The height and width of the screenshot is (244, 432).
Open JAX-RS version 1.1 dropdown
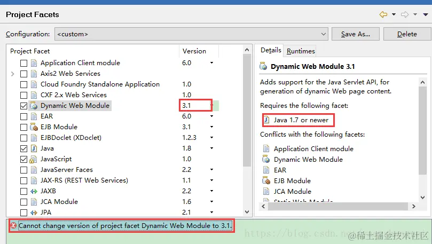point(211,180)
